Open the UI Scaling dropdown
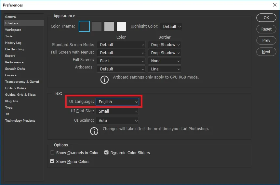Viewport: 280px width, 185px height. coord(117,121)
